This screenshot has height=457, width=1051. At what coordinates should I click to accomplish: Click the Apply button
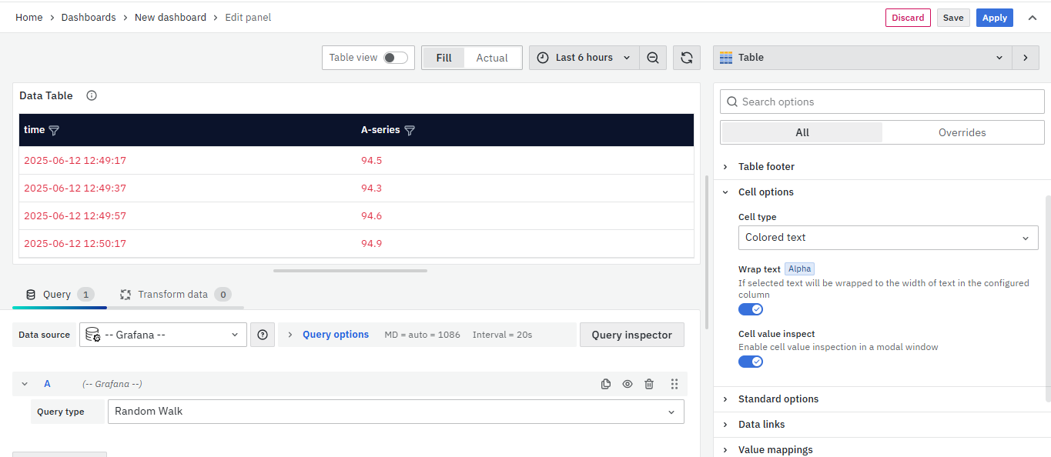pos(994,18)
